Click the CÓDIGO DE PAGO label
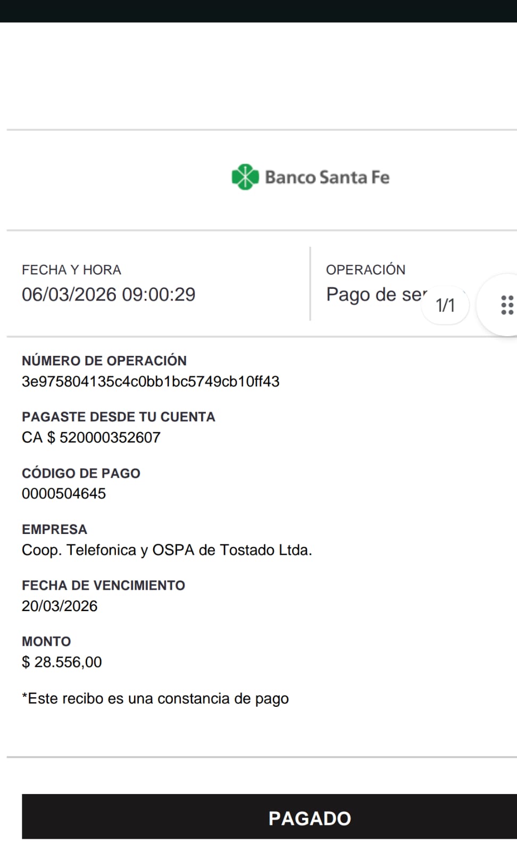Screen dimensions: 517x851 click(81, 473)
